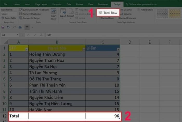The width and height of the screenshot is (182, 122).
Task: Click the Save icon in quick access toolbar
Action: click(3, 27)
